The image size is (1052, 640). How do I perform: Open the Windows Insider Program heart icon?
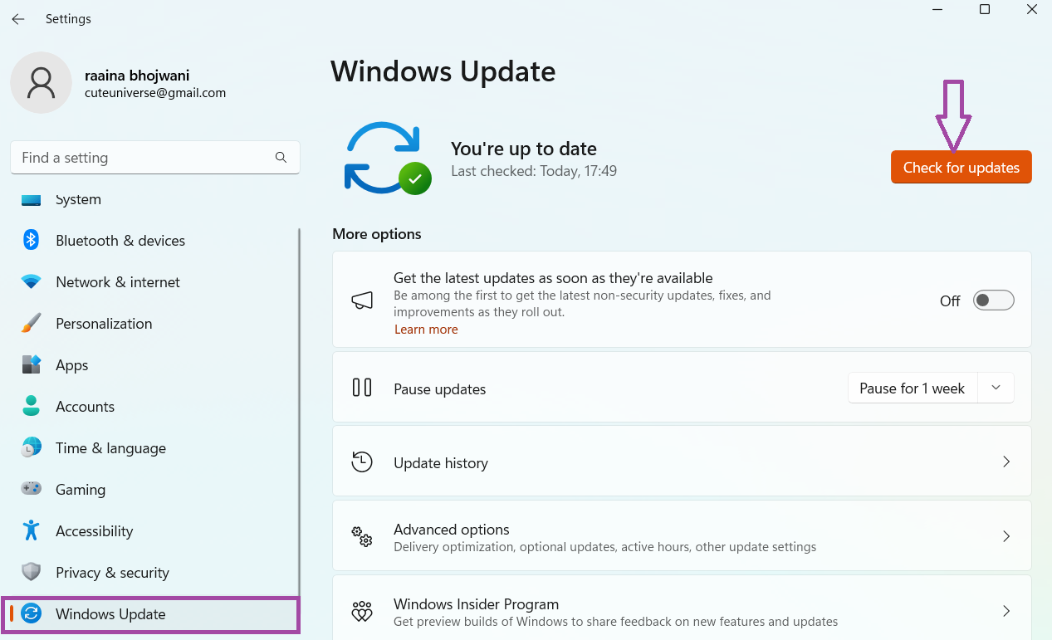point(361,612)
